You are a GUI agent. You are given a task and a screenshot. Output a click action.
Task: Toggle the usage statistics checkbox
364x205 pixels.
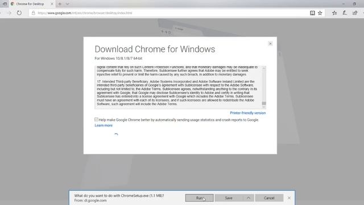pos(96,120)
